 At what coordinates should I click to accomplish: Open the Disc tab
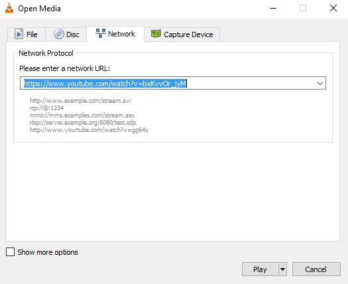66,35
